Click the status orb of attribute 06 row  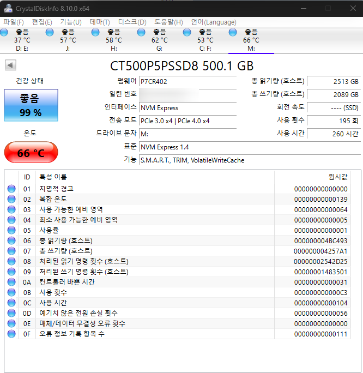click(11, 240)
